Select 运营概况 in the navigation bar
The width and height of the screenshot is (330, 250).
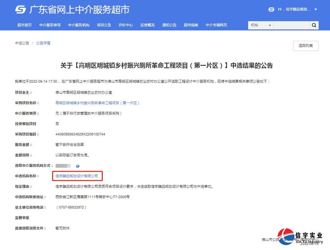coord(147,25)
